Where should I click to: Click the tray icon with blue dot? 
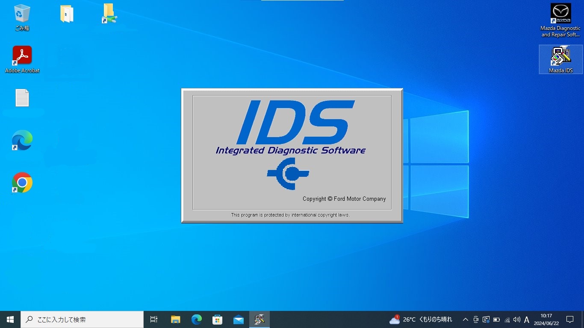(486, 319)
